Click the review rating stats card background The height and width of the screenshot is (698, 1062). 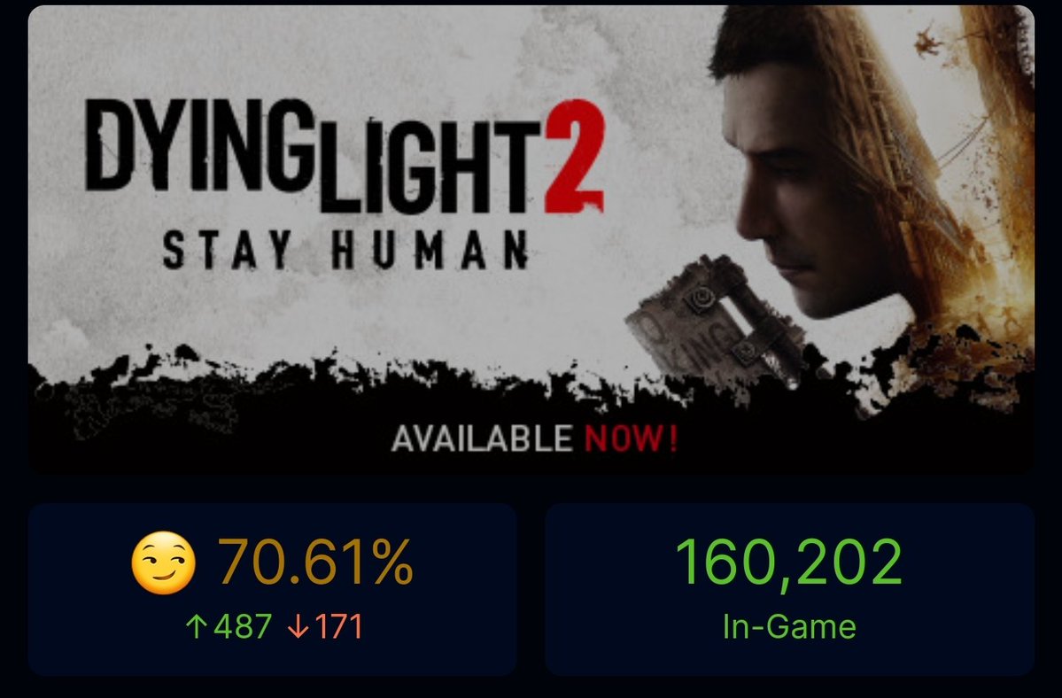coord(272,589)
